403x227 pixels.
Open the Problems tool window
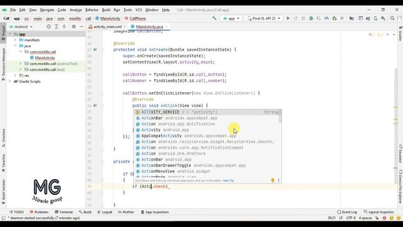click(39, 212)
